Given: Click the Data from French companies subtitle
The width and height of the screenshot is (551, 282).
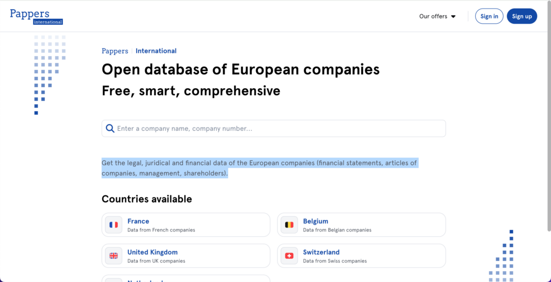Looking at the screenshot, I should tap(161, 230).
